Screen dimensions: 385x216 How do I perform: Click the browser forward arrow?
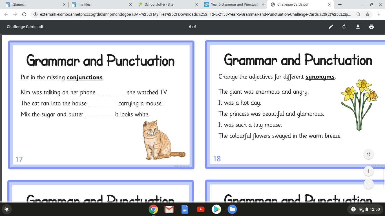pos(15,14)
